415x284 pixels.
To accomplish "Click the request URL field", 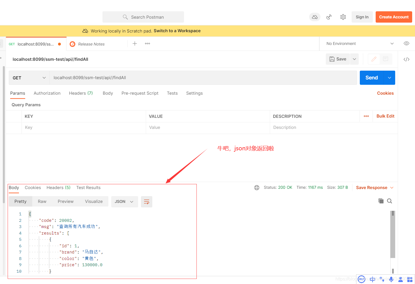I will coord(203,78).
